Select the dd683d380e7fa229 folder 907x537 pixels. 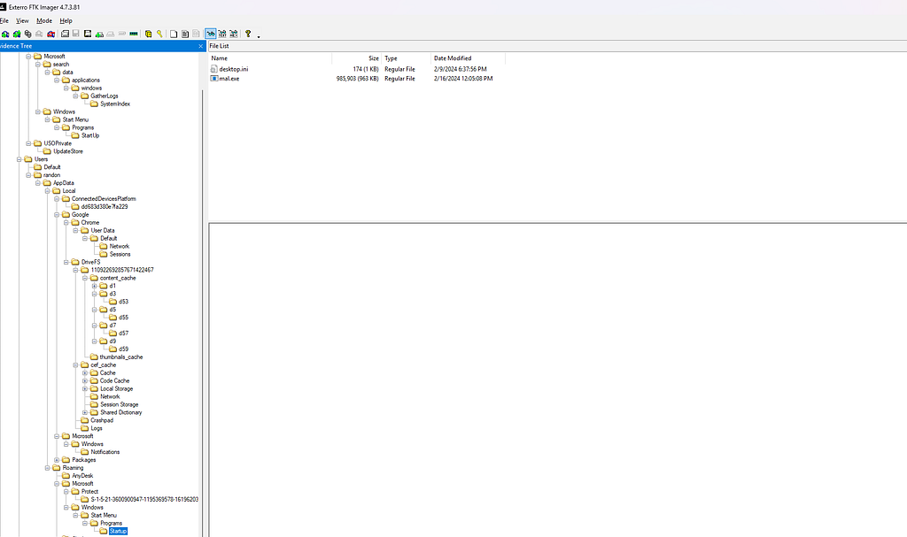pyautogui.click(x=105, y=207)
